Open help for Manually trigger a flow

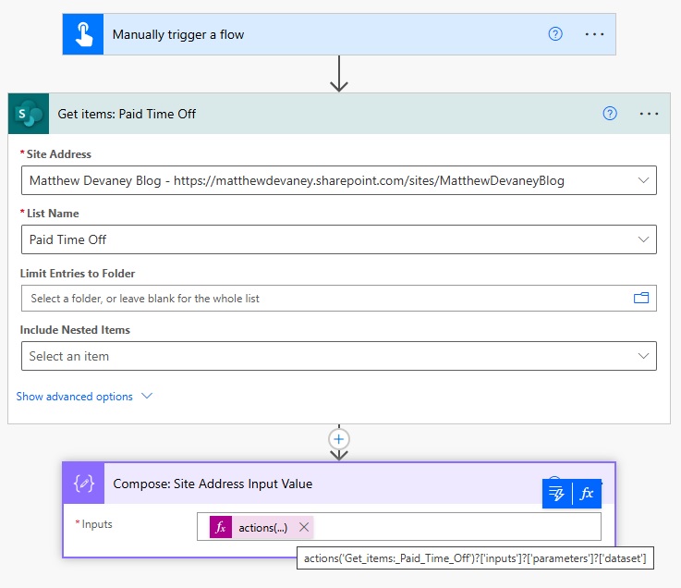point(555,34)
